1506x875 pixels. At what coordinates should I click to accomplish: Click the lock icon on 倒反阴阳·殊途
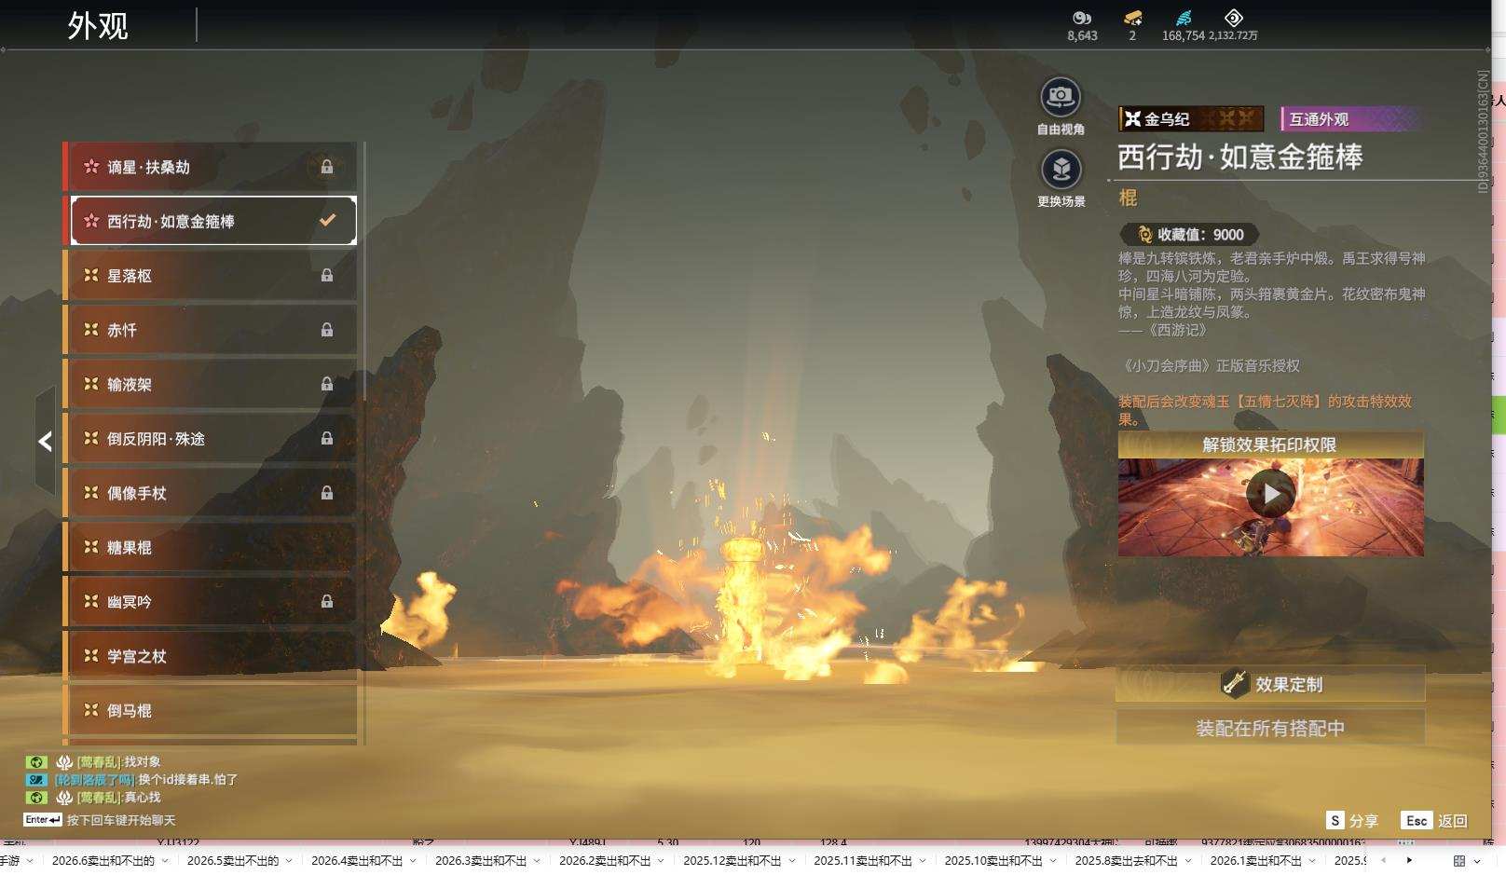[x=327, y=438]
